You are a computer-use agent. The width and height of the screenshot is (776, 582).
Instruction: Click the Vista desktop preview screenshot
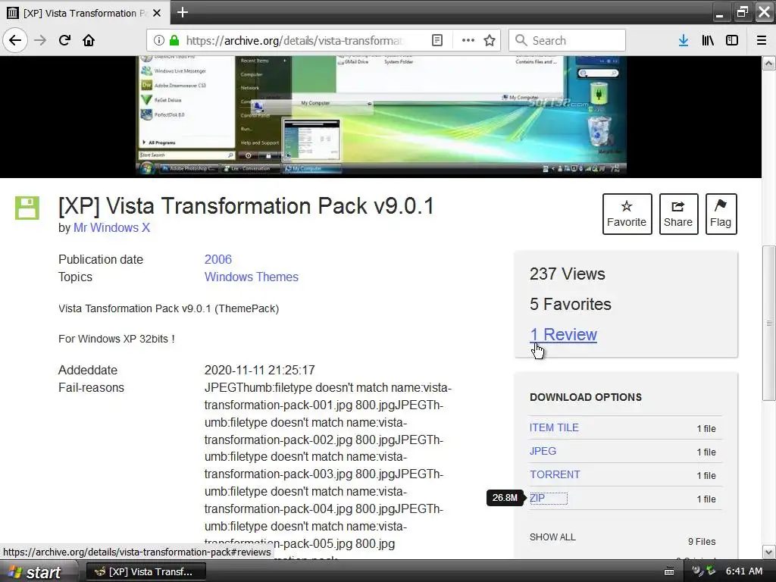[x=381, y=115]
